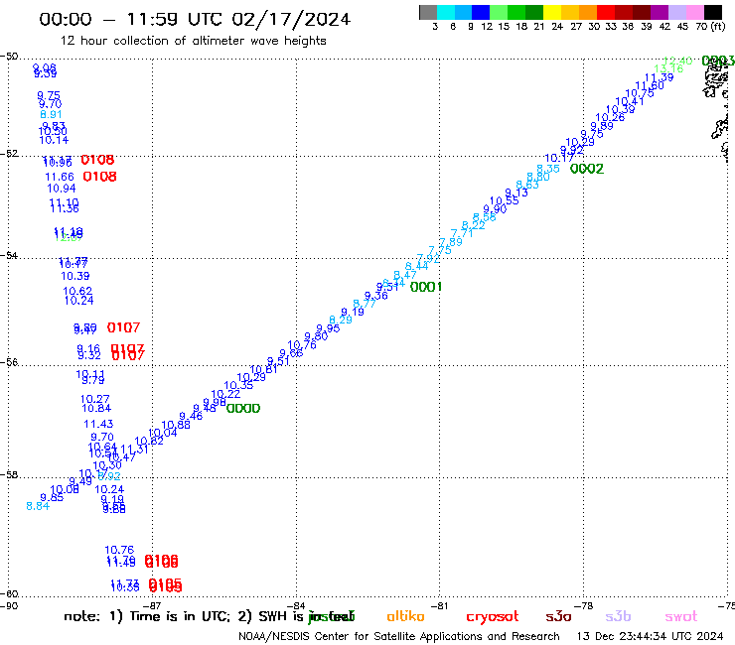Click the green 0002 time stamp
This screenshot has height=645, width=735.
586,169
